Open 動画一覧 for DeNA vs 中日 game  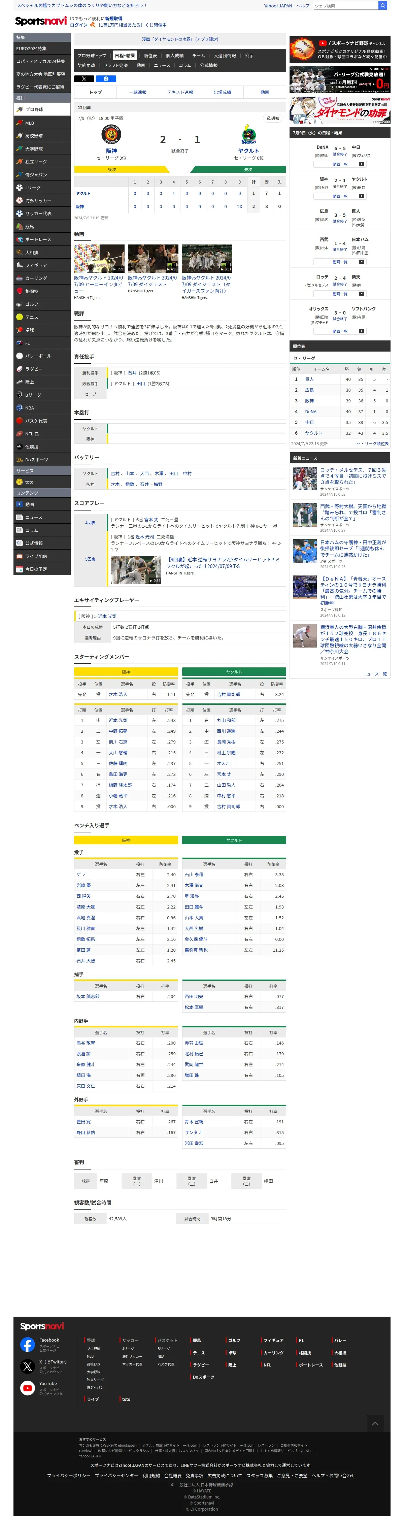[x=339, y=164]
